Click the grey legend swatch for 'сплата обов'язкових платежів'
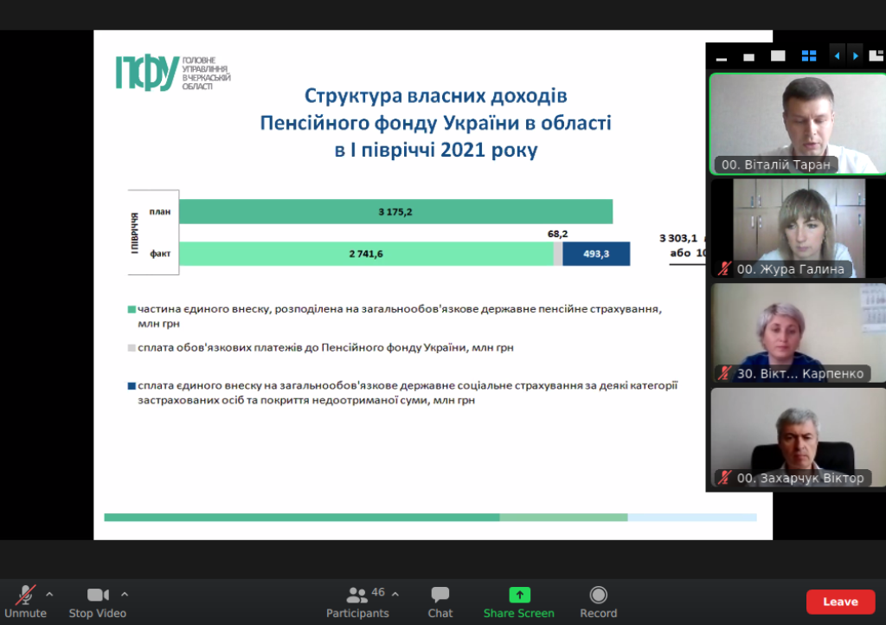The width and height of the screenshot is (886, 625). (132, 347)
